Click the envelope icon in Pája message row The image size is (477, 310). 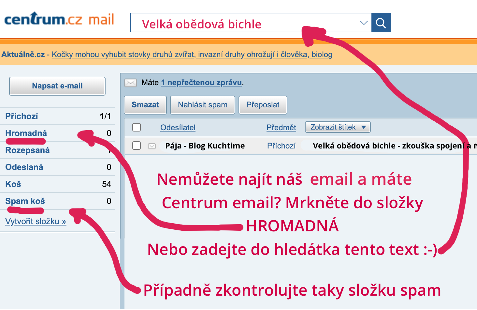[152, 146]
